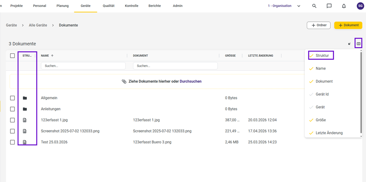Screen dimensions: 366x182
Task: Click name Screenshot 2025-07-02 132033.png
Action: click(x=70, y=131)
